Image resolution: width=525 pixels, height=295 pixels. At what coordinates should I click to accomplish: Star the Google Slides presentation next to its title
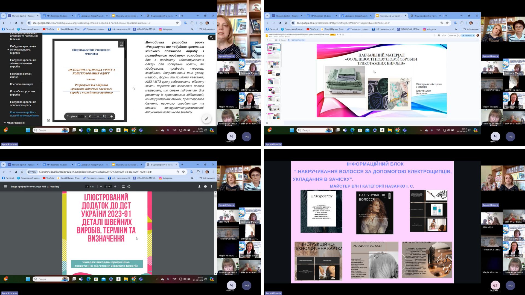338,35
